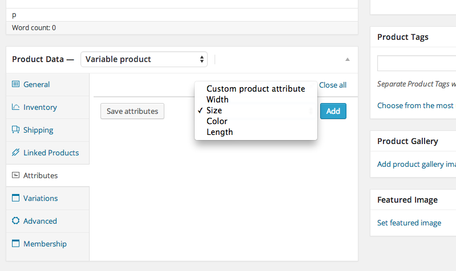Click the Product Gallery panel header
The width and height of the screenshot is (456, 271).
[x=413, y=141]
